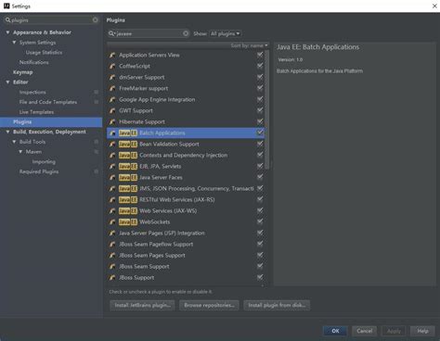440x341 pixels.
Task: Click the Cancel button
Action: tap(364, 331)
